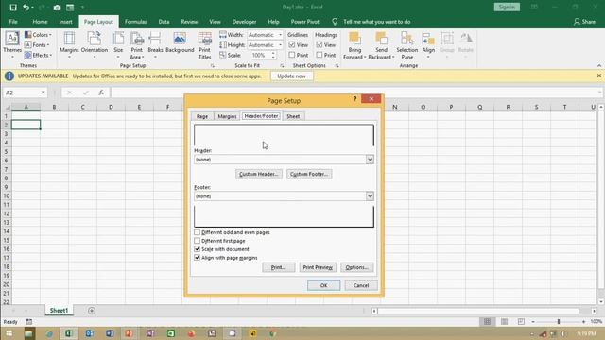
Task: Switch to the Page tab in dialog
Action: (202, 116)
